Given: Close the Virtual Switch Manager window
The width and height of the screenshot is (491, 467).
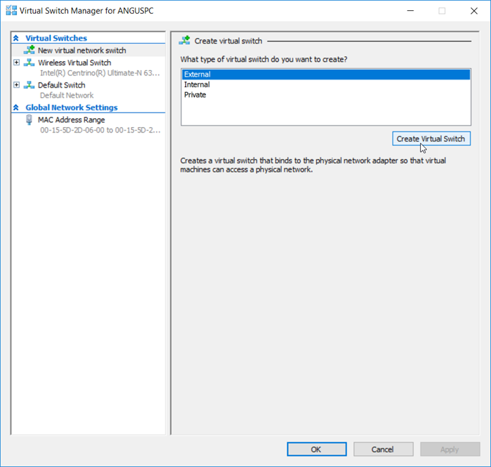Looking at the screenshot, I should pyautogui.click(x=474, y=11).
